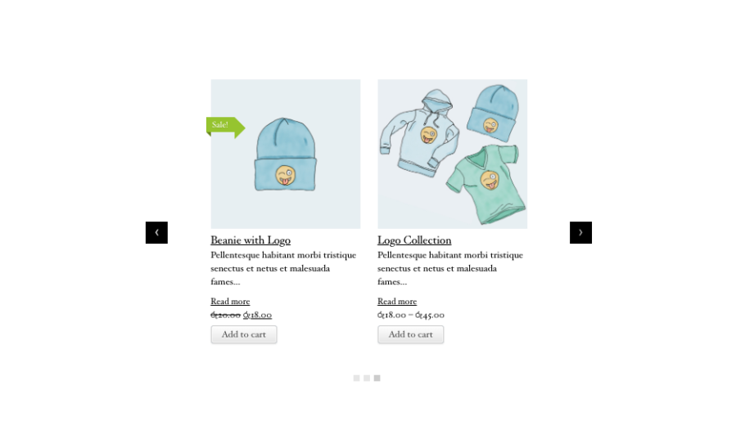Open the Beanie with Logo title link

251,240
